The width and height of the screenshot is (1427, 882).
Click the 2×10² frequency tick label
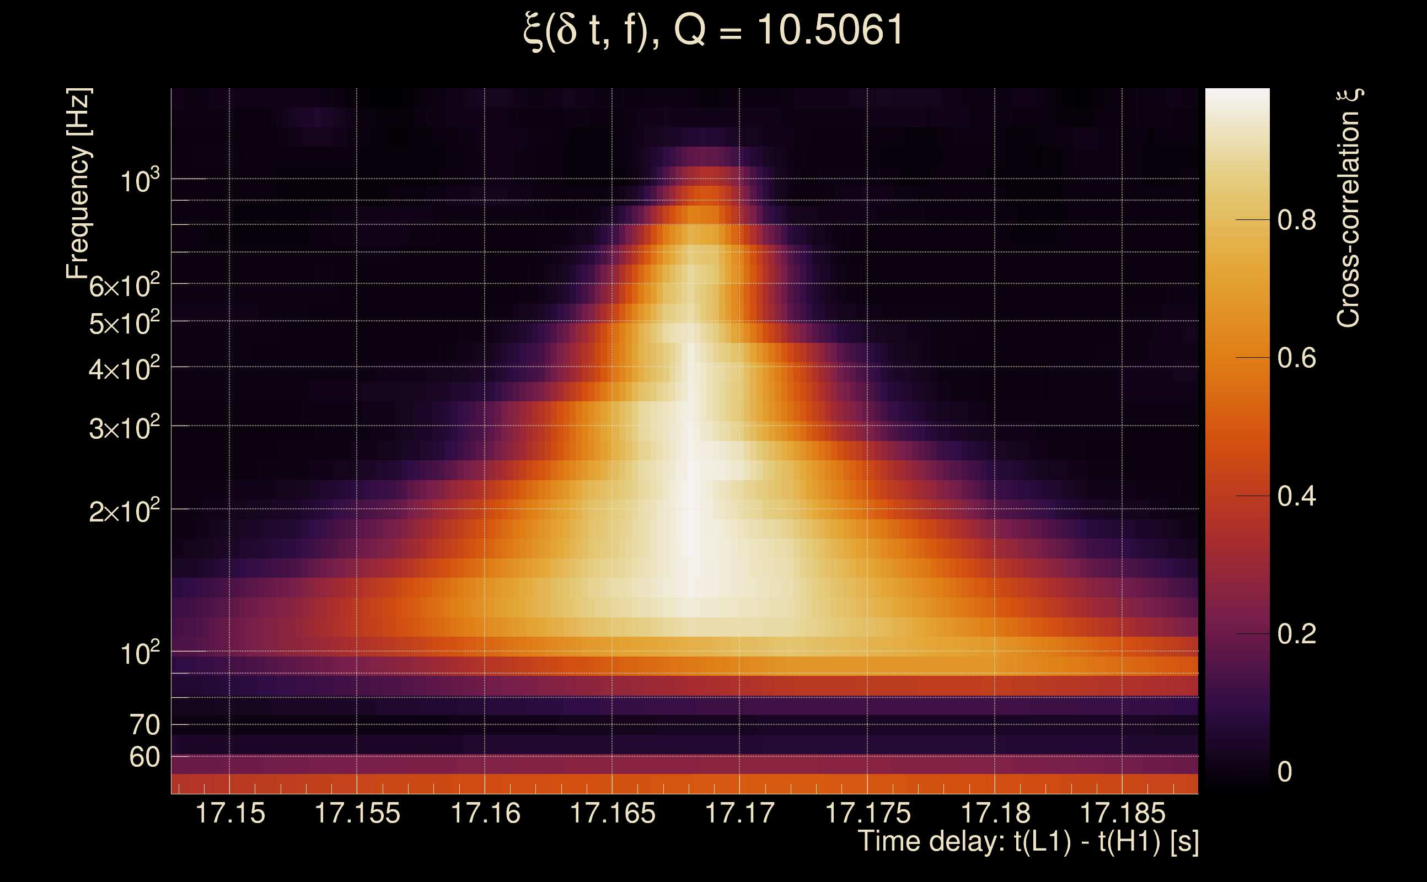[124, 512]
